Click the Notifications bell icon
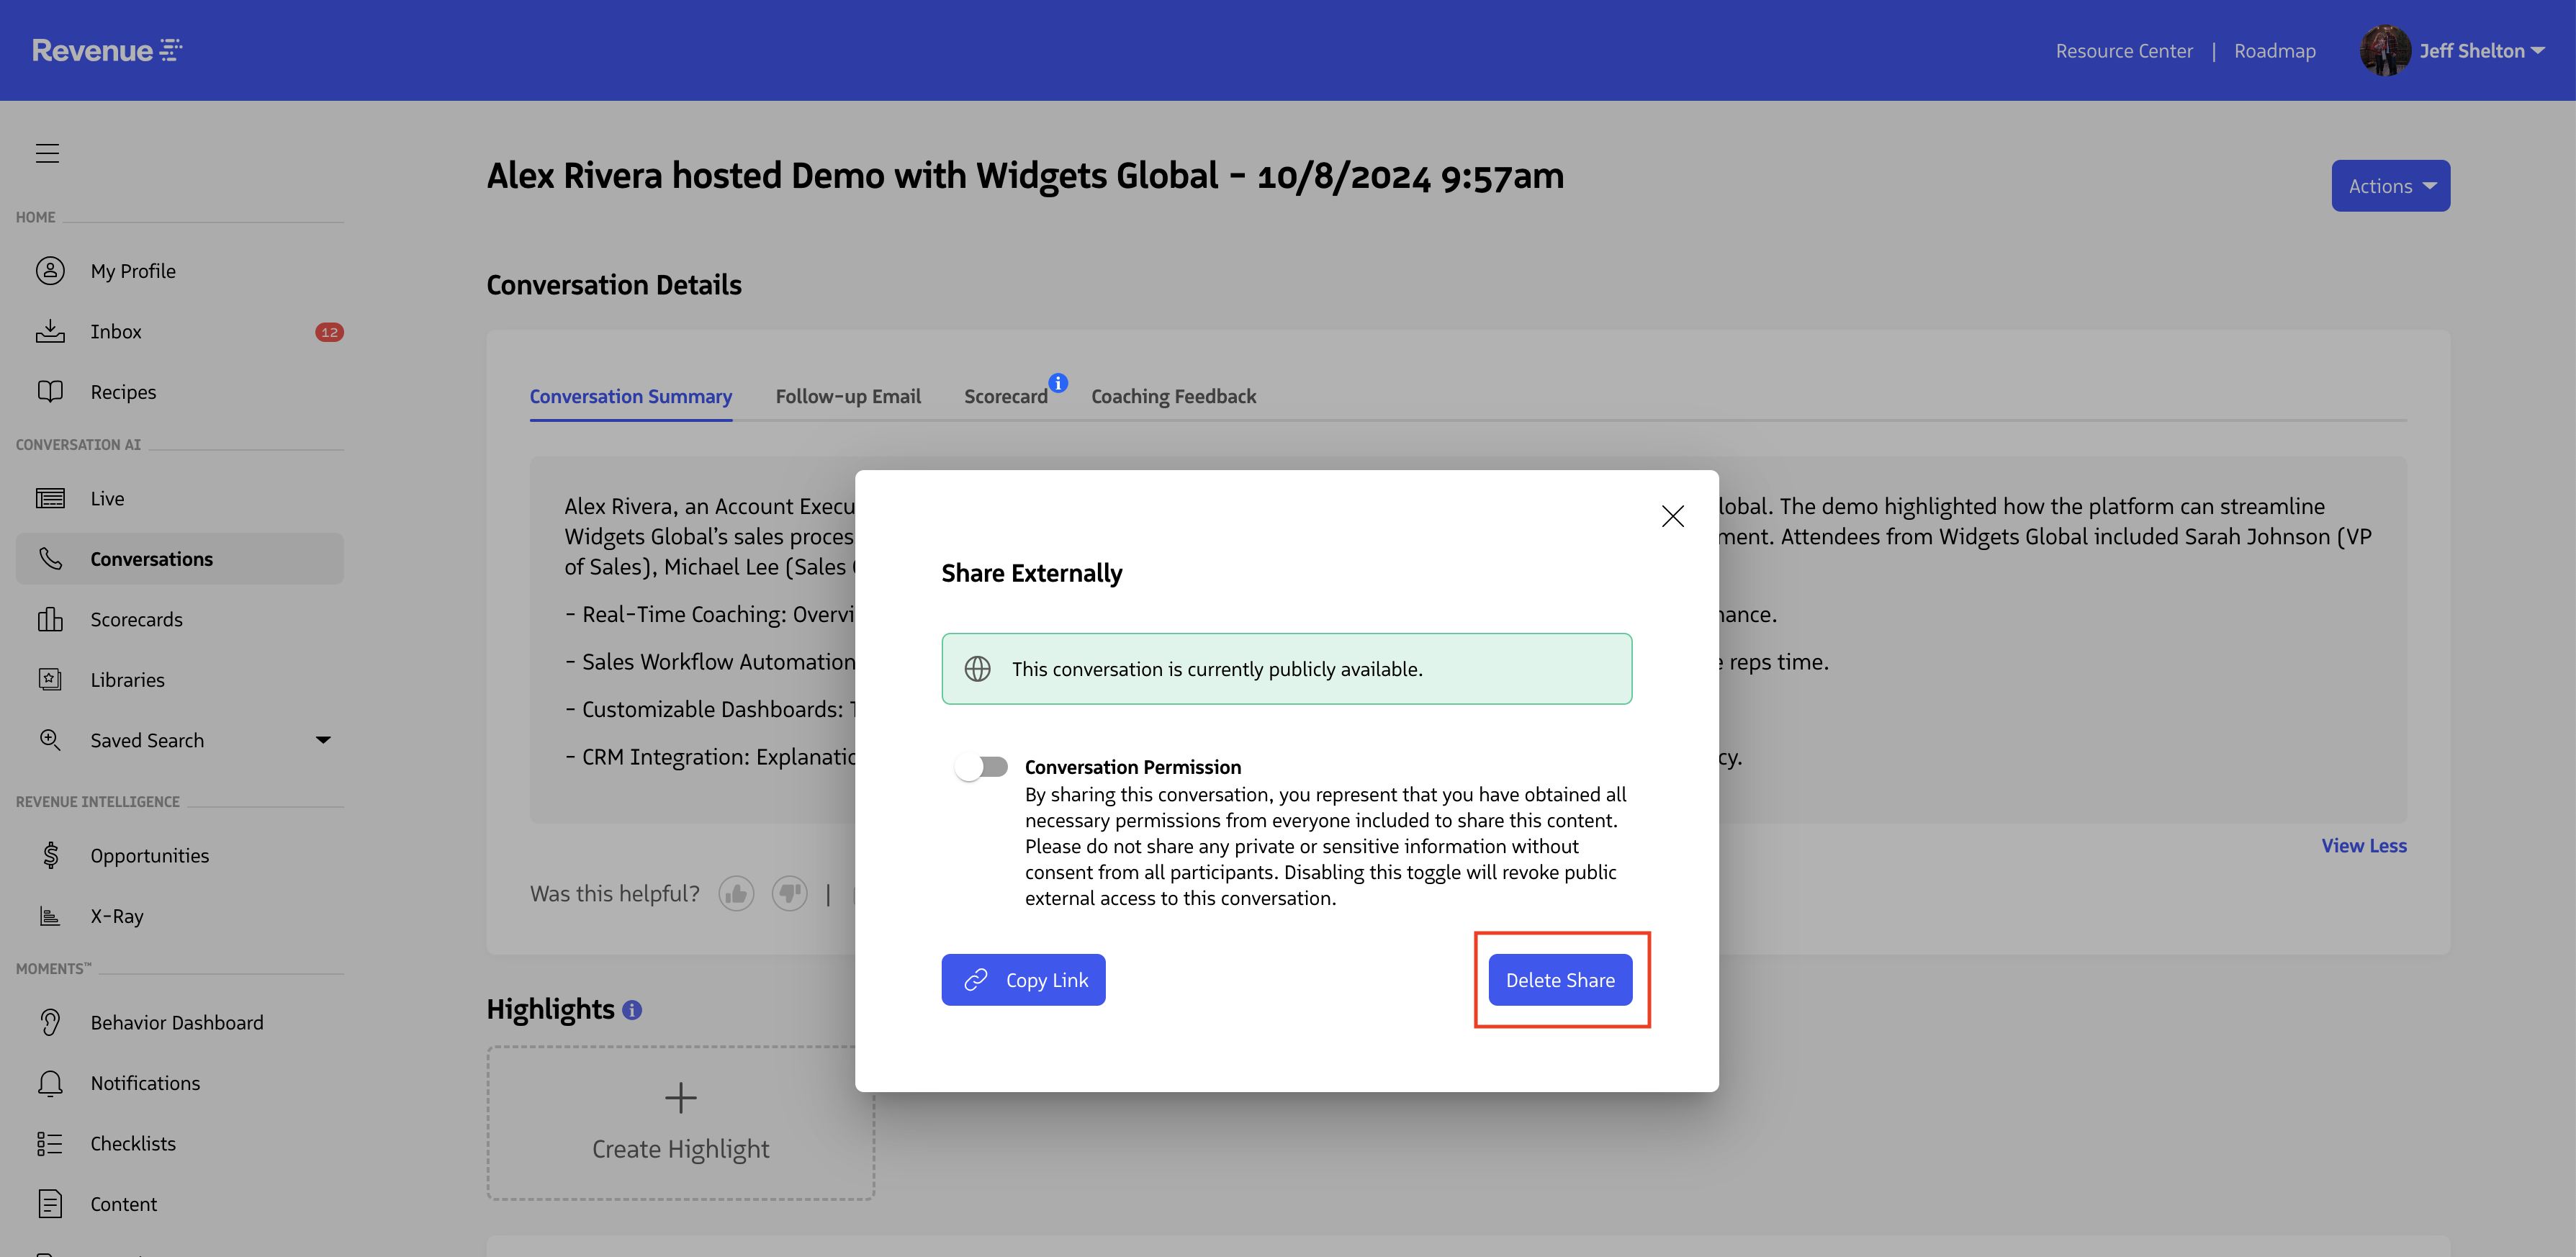 (x=50, y=1083)
